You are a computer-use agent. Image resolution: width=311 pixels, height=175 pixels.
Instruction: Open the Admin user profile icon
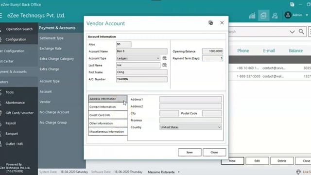coord(288,15)
